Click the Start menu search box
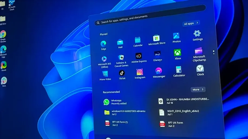The height and width of the screenshot is (139, 248). (x=135, y=20)
